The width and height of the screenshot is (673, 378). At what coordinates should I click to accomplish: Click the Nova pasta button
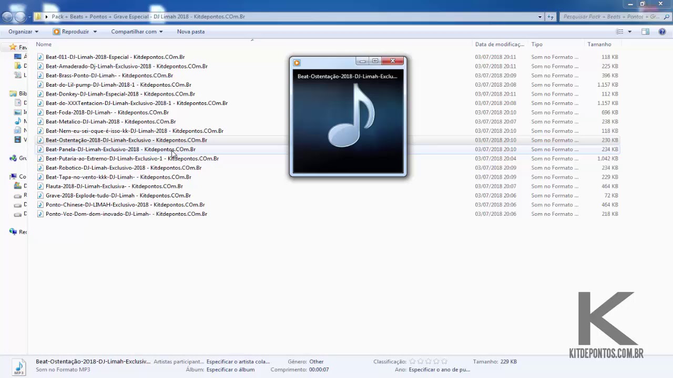click(191, 31)
